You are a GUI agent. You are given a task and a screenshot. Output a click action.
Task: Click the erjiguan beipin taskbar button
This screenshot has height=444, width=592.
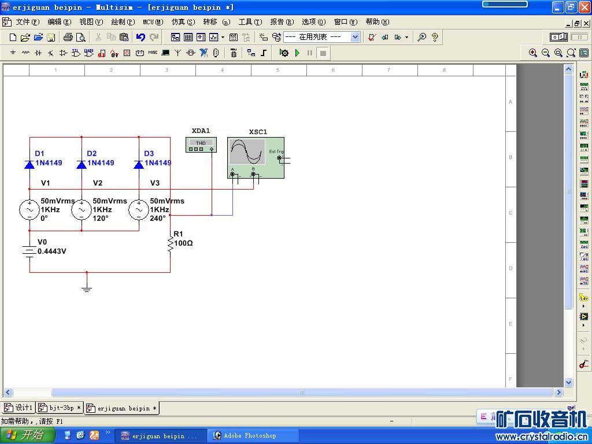[160, 436]
